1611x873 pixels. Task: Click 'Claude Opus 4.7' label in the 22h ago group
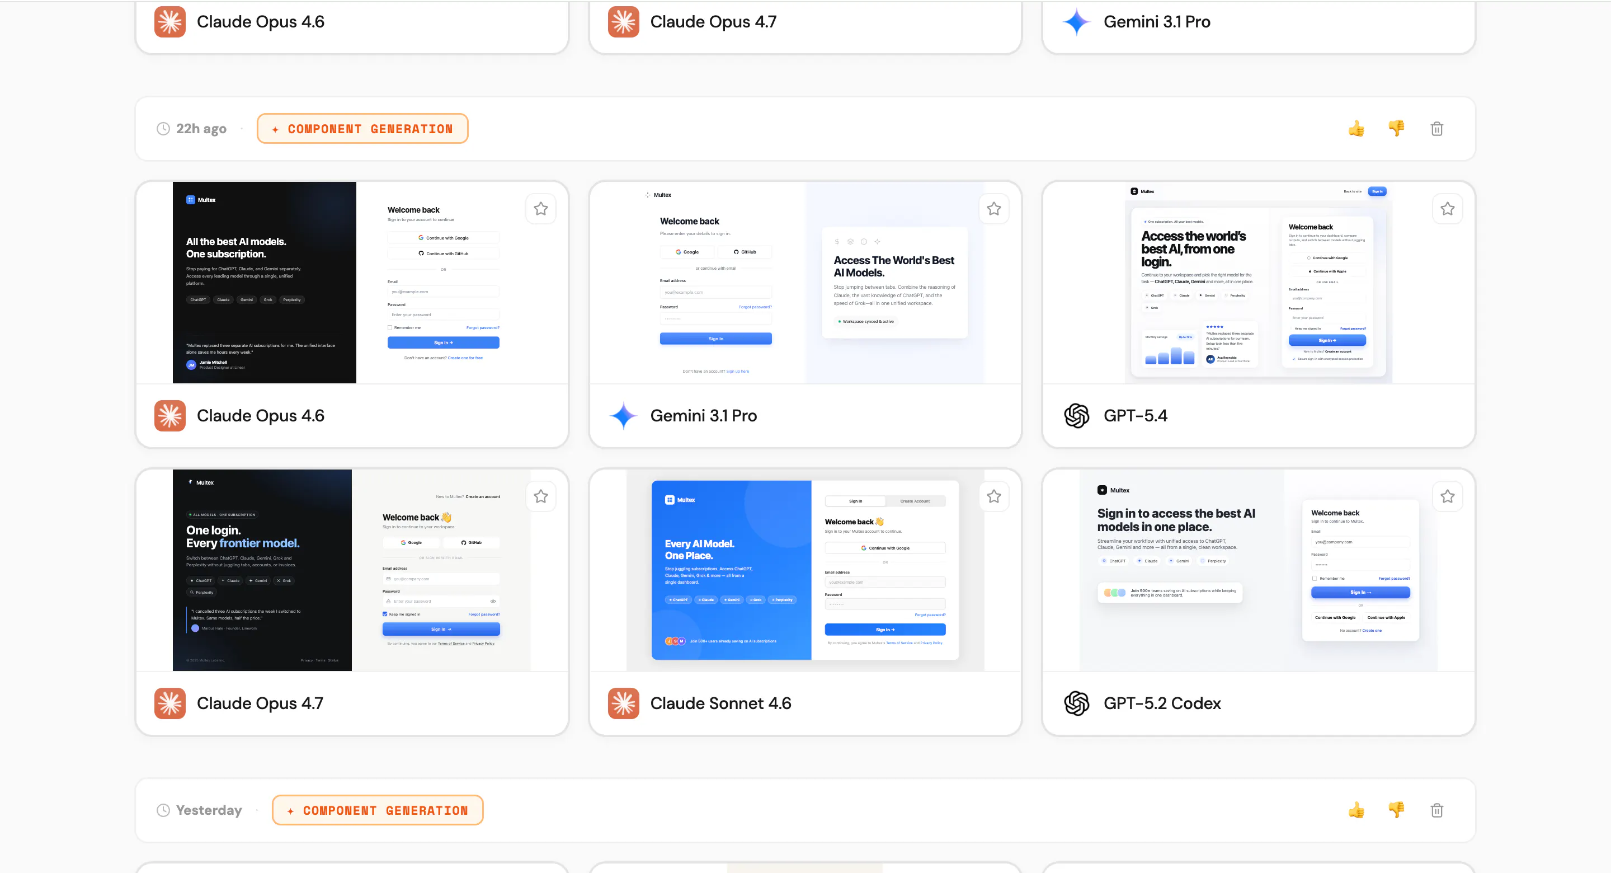point(260,703)
